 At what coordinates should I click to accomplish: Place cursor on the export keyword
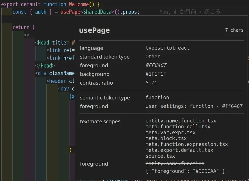(10, 4)
